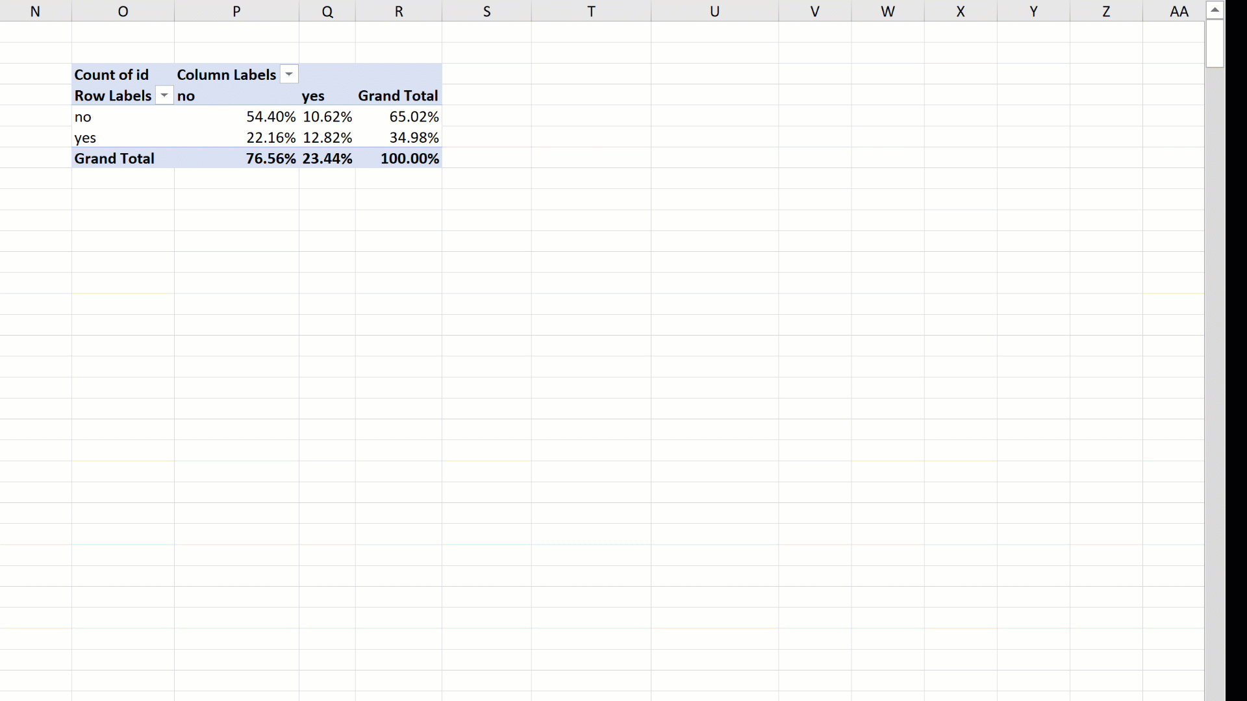Select the column S header
Image resolution: width=1247 pixels, height=701 pixels.
486,11
